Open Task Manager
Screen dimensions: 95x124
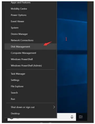coord(31,74)
